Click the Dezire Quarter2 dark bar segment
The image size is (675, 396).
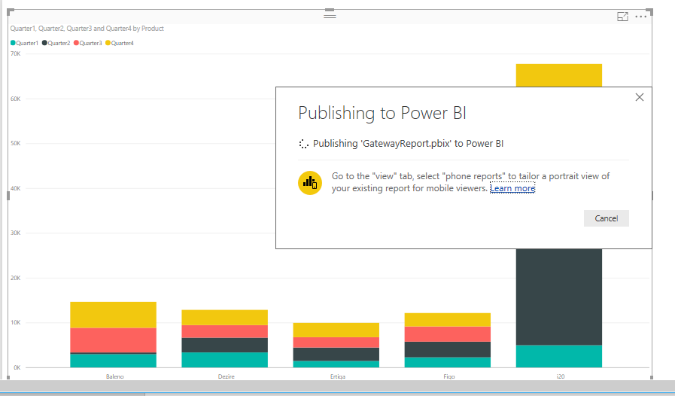[225, 345]
